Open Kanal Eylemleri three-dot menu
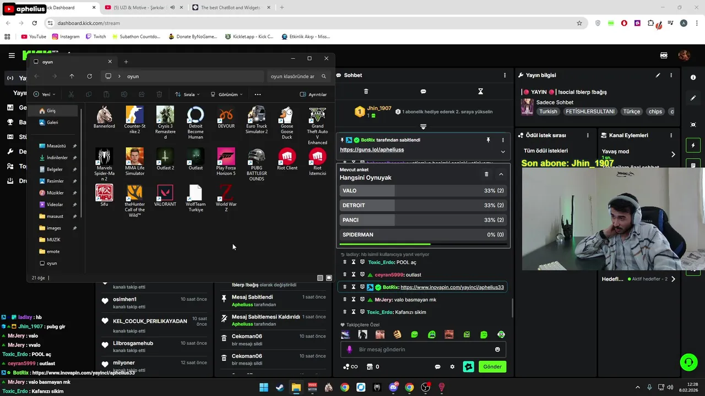The width and height of the screenshot is (705, 396). click(671, 135)
